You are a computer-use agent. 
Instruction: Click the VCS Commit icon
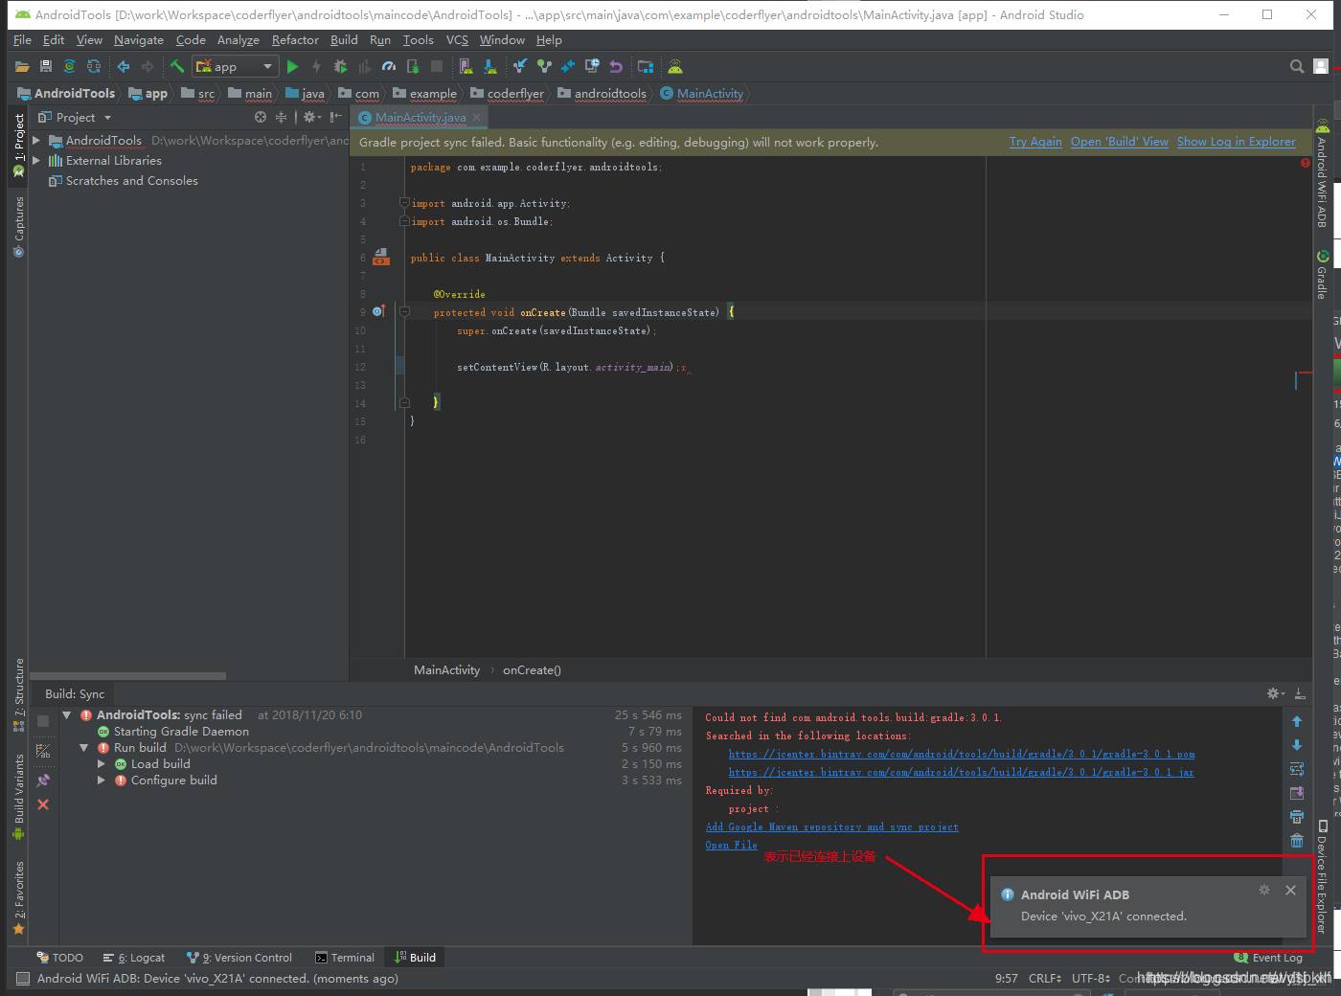click(544, 66)
